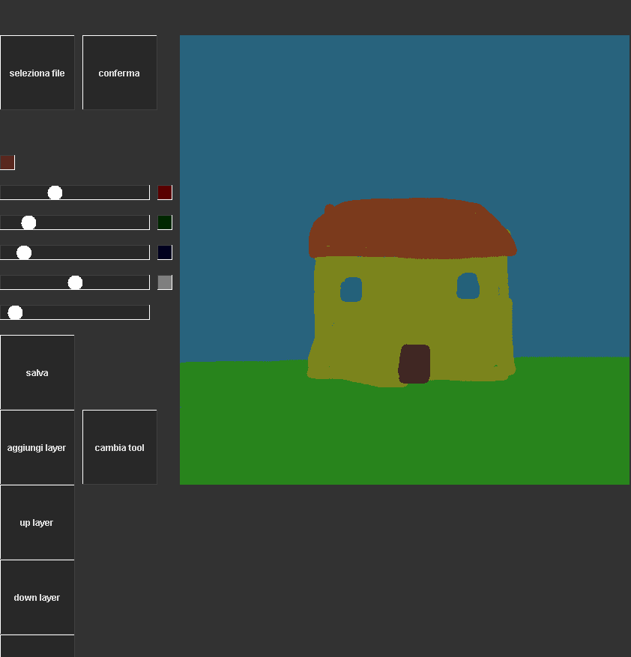This screenshot has width=631, height=657.
Task: Add a new layer with 'aggiungi layer'
Action: tap(37, 447)
